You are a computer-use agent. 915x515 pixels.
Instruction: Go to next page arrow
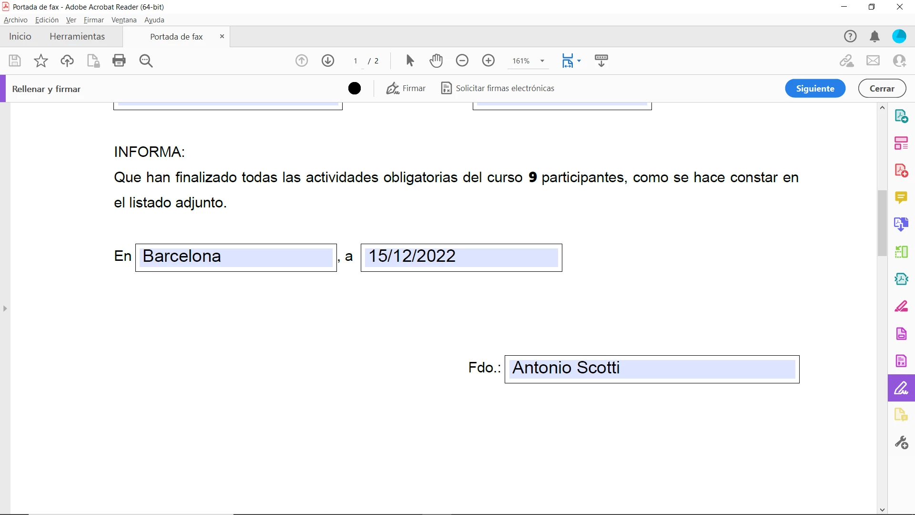(x=328, y=61)
